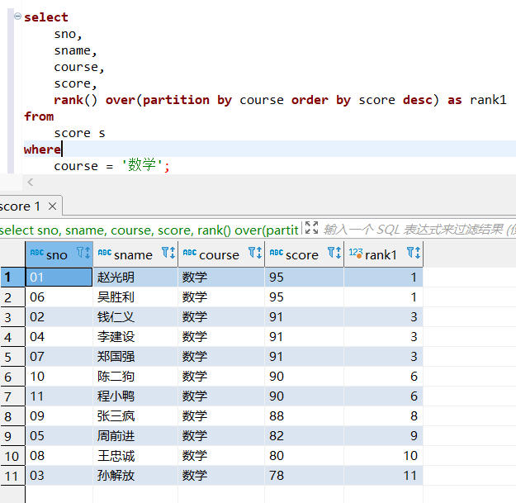Viewport: 516px width, 503px height.
Task: Select rank1 cell with value 11
Action: click(383, 476)
